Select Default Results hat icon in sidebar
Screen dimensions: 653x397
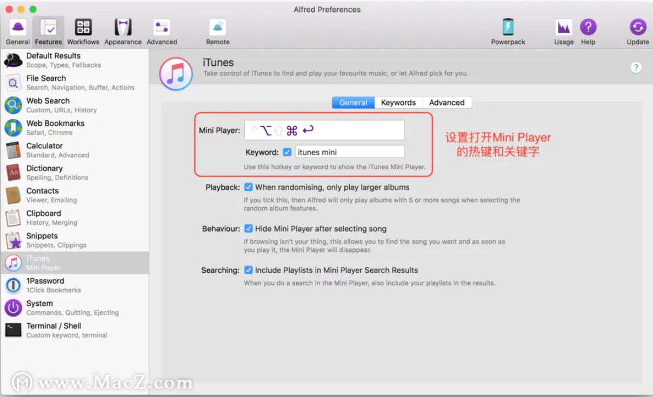[x=14, y=60]
